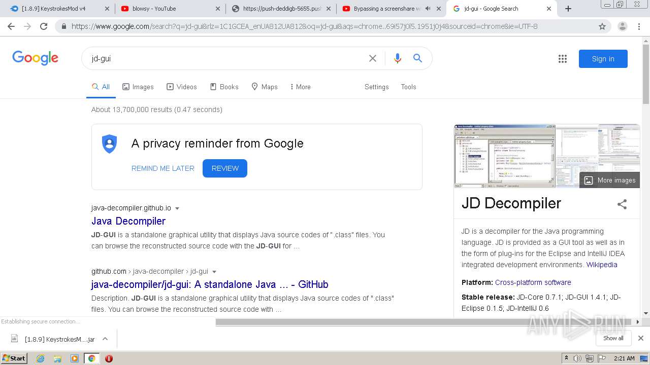Switch to Videos results

(182, 87)
